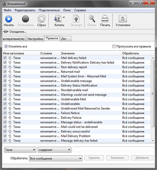Click the Экспорт upload arrow icon
This screenshot has width=157, height=170.
(x=76, y=19)
